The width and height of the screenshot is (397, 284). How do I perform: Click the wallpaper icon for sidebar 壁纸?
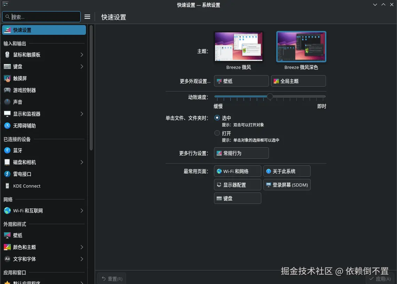tap(7, 235)
